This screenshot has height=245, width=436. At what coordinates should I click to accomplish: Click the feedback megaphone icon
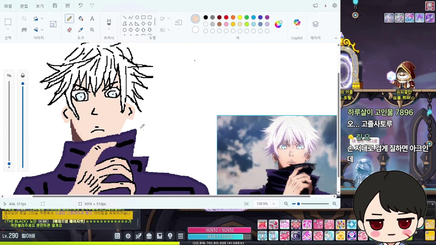coord(315,5)
